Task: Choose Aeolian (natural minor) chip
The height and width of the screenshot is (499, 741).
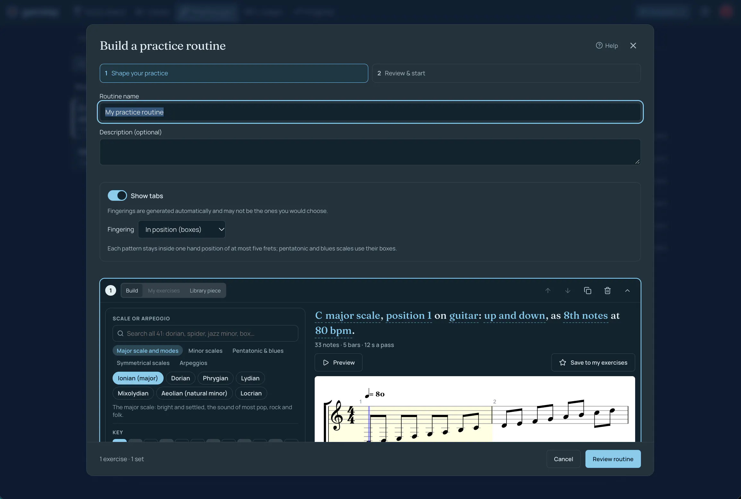Action: click(194, 393)
